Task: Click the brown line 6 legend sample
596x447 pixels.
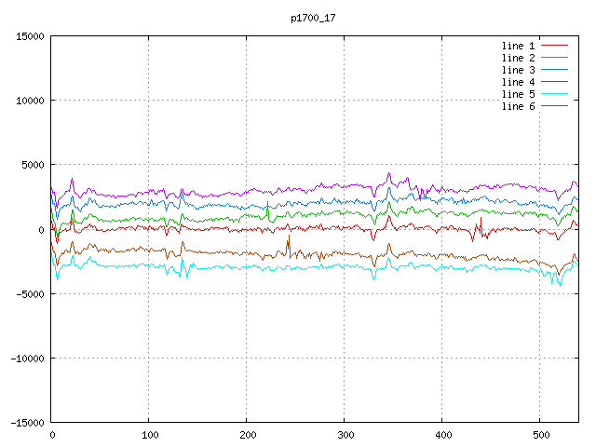Action: tap(554, 106)
